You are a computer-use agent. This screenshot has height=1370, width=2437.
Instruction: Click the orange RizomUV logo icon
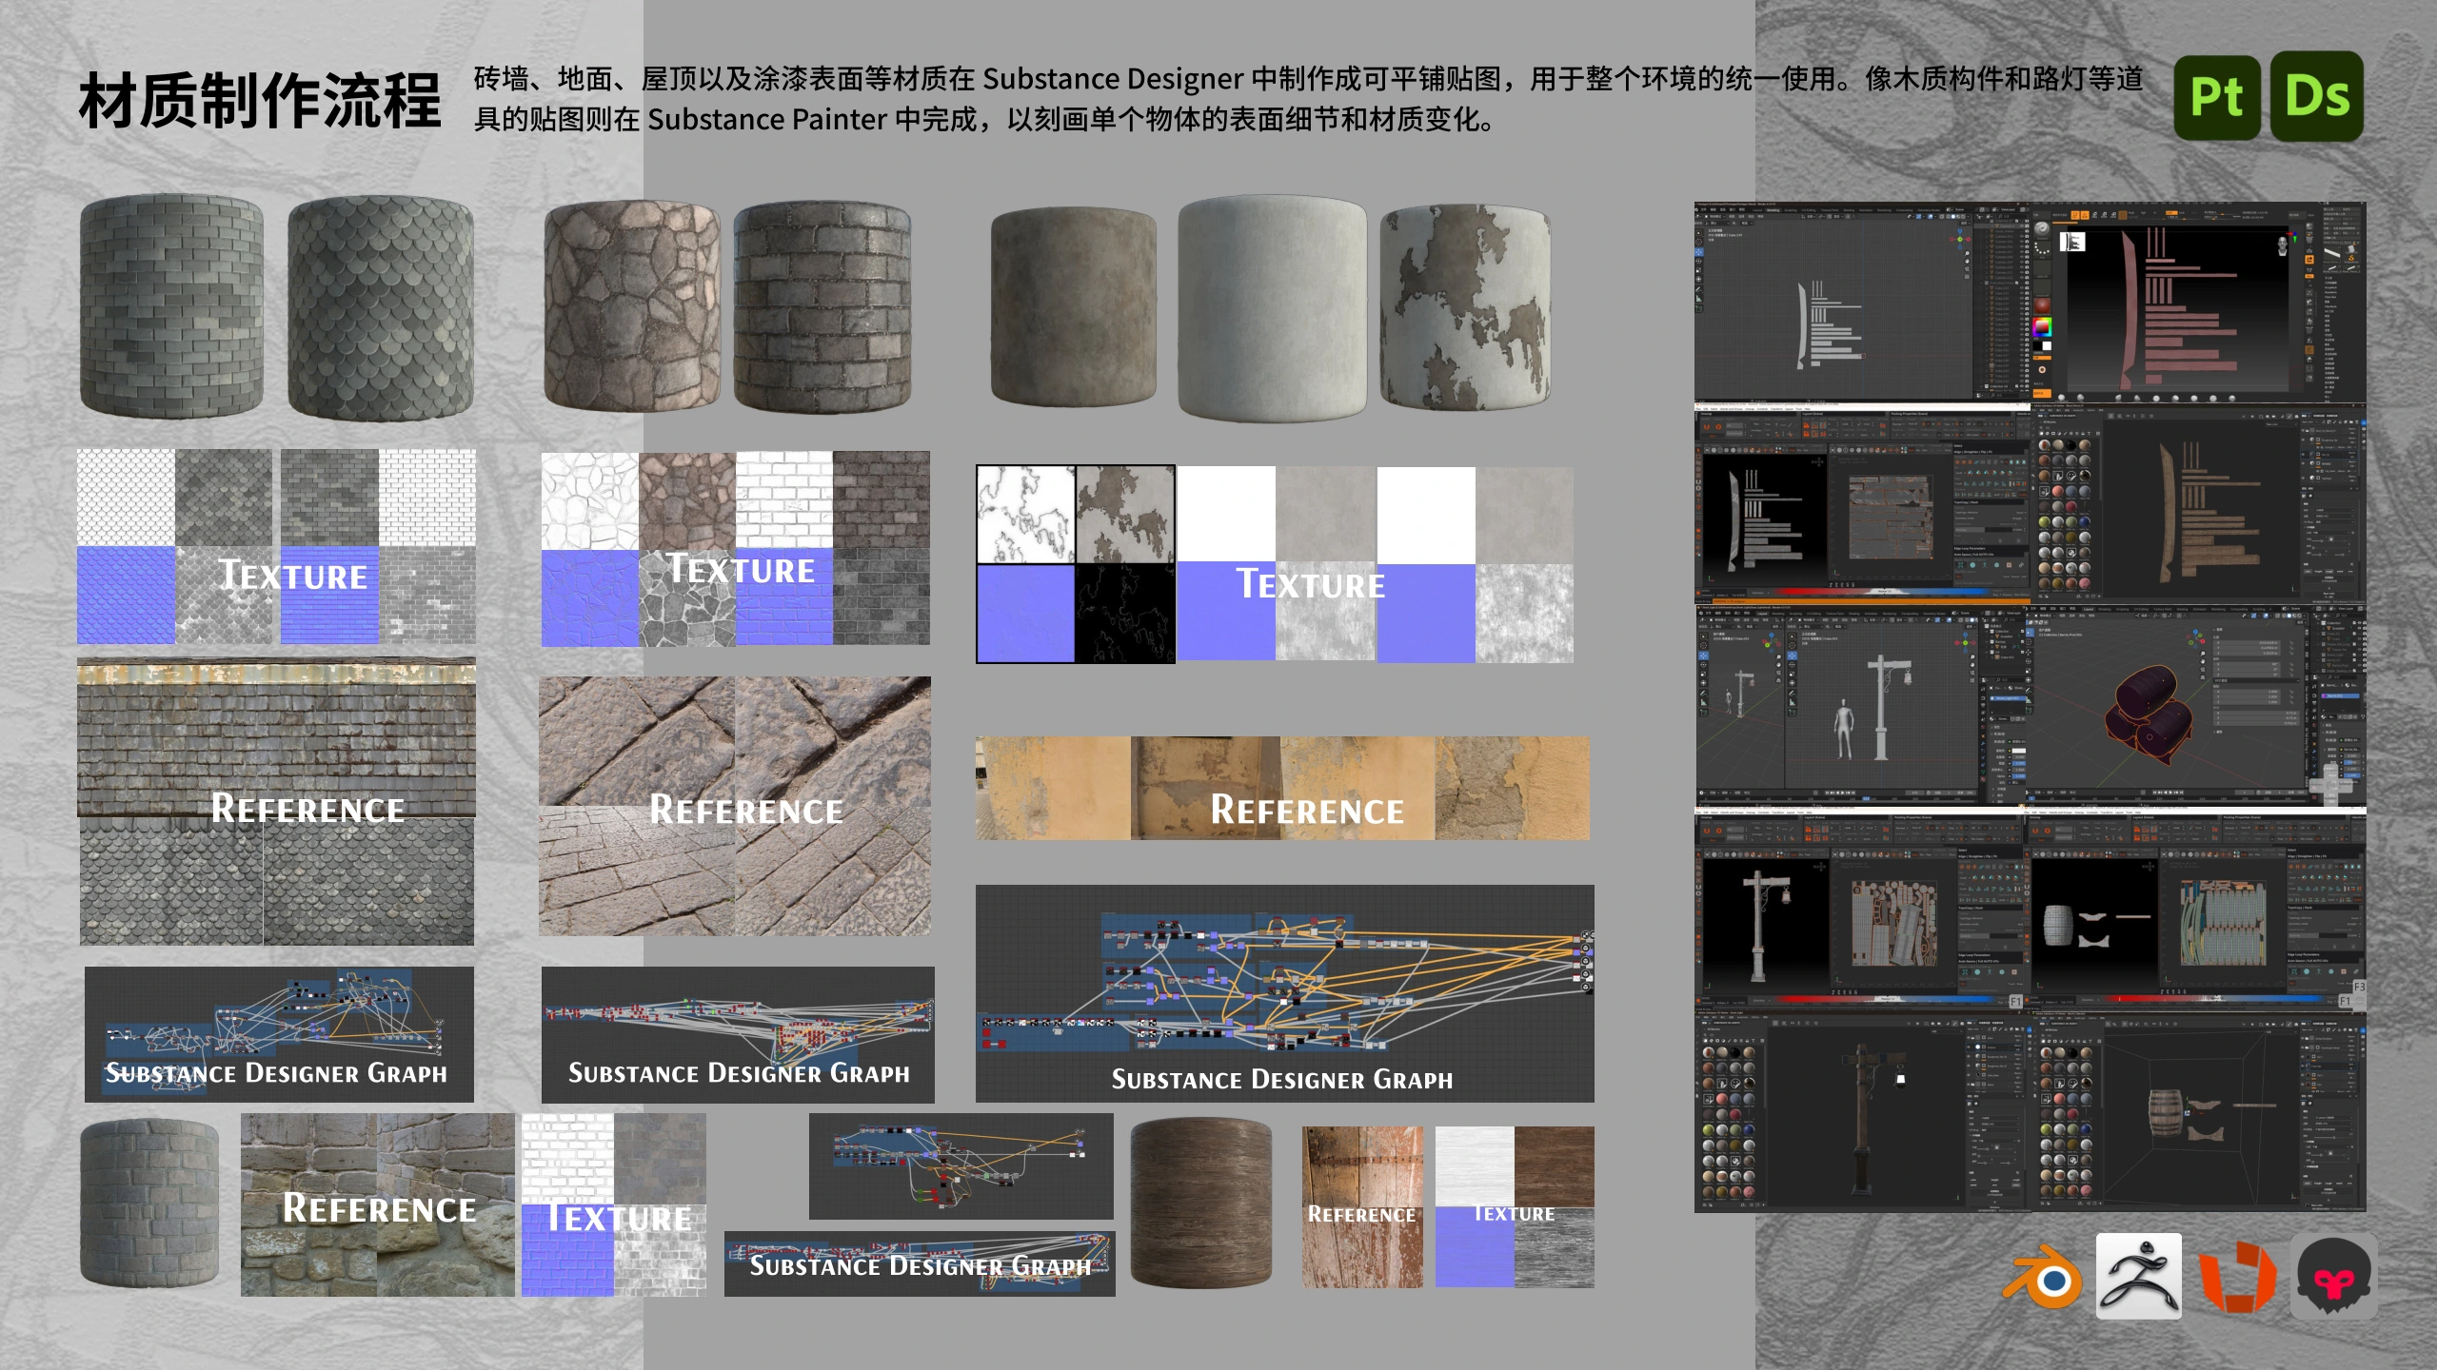click(2238, 1277)
